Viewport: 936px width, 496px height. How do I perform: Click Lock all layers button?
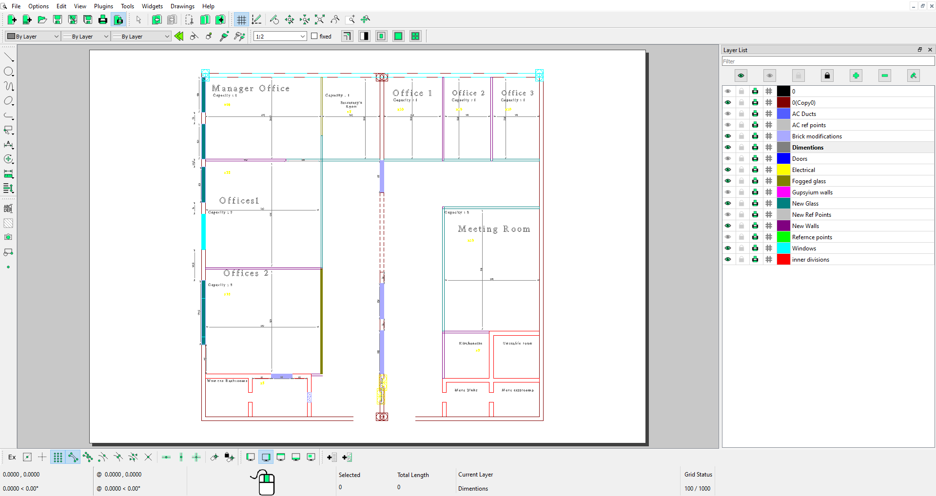tap(827, 76)
